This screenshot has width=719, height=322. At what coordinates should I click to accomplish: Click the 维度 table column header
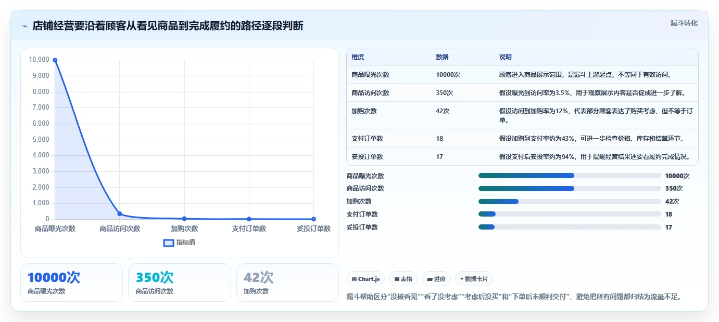click(x=358, y=57)
